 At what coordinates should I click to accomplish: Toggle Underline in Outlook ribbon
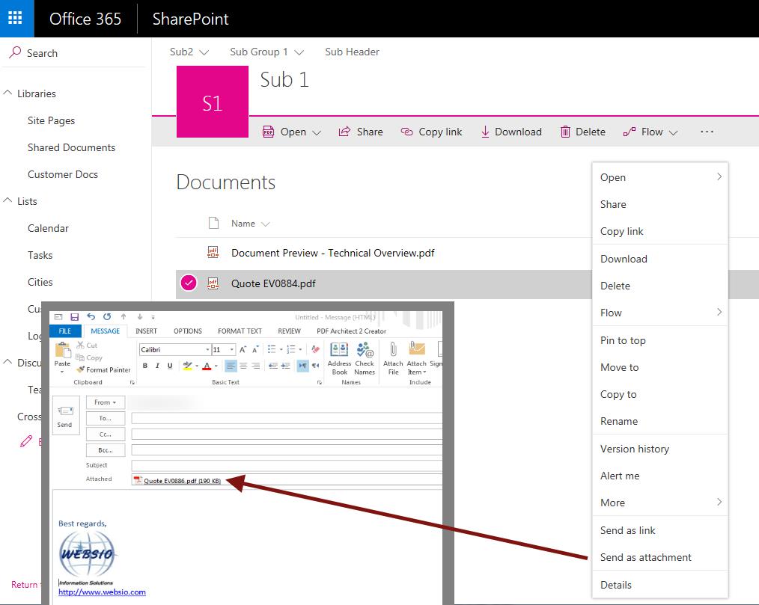tap(170, 366)
